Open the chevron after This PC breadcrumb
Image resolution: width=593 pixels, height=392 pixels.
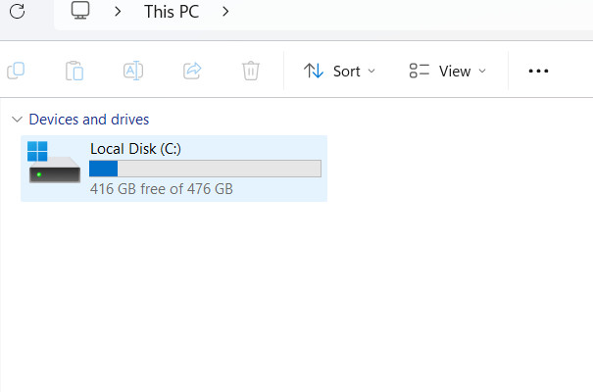(225, 12)
